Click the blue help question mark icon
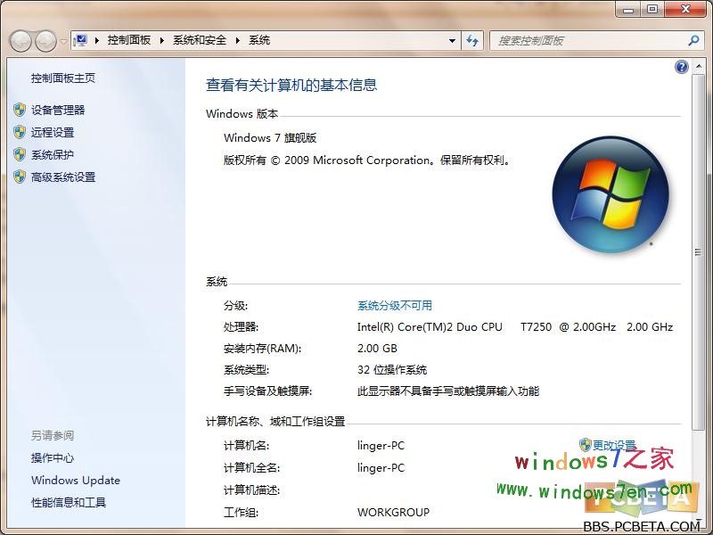The height and width of the screenshot is (535, 713). pyautogui.click(x=681, y=66)
